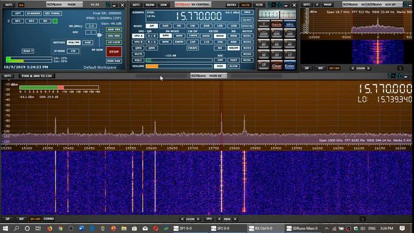
Task: Adjust the RF GAIN slider handle
Action: click(100, 35)
